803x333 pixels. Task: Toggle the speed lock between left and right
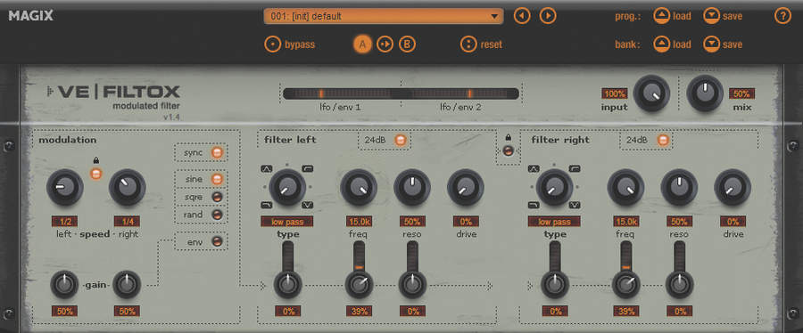pyautogui.click(x=95, y=174)
